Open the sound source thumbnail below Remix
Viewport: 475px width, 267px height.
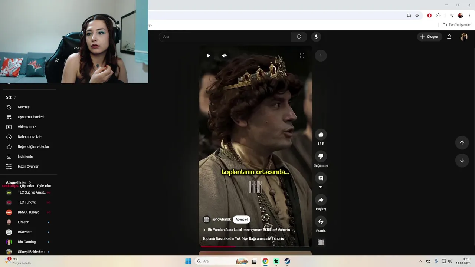click(321, 242)
